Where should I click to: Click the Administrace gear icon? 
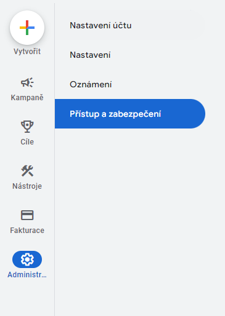coord(27,259)
